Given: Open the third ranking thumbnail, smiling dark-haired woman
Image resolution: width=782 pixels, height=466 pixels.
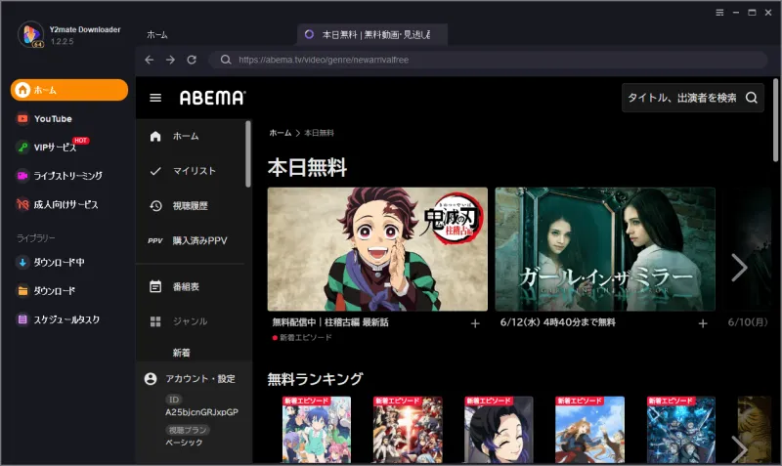Looking at the screenshot, I should point(499,430).
